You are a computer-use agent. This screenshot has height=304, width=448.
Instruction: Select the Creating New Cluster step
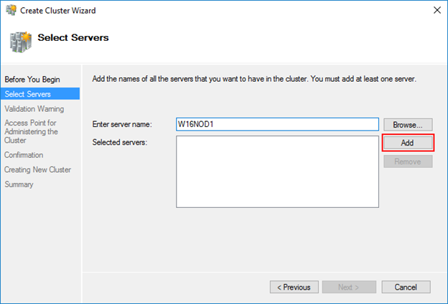coord(38,169)
